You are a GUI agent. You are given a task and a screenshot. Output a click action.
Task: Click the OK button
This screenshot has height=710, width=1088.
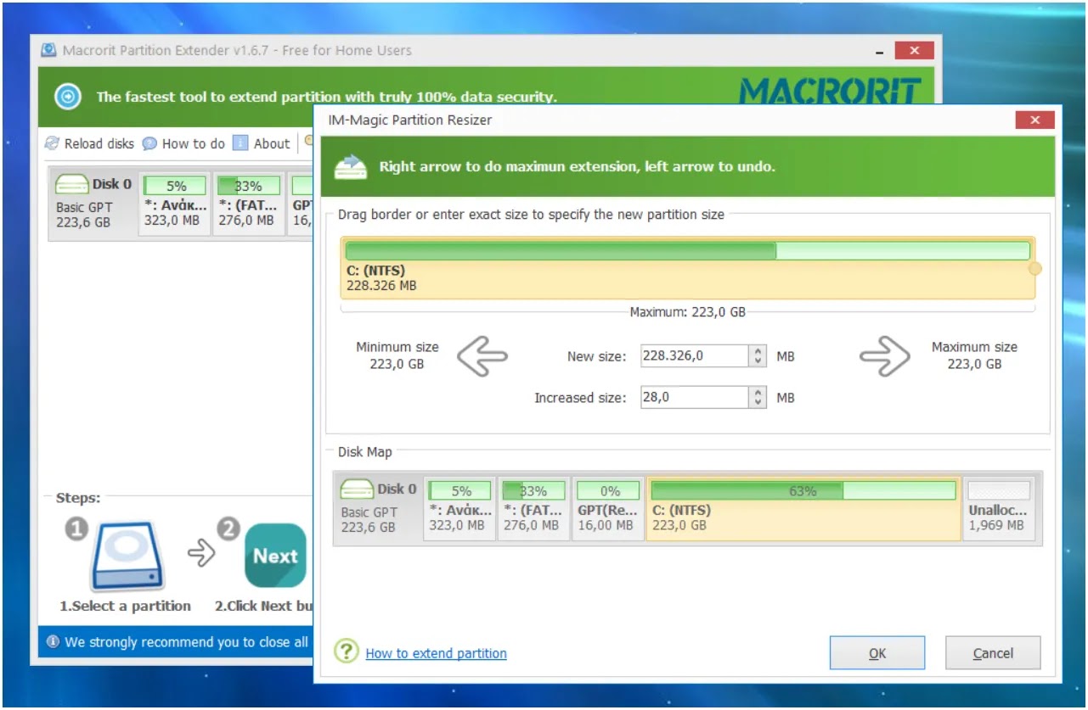(877, 653)
